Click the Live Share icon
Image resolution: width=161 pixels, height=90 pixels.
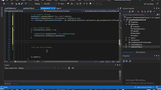click(x=149, y=4)
